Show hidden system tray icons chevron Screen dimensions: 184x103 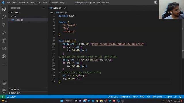pos(163,101)
